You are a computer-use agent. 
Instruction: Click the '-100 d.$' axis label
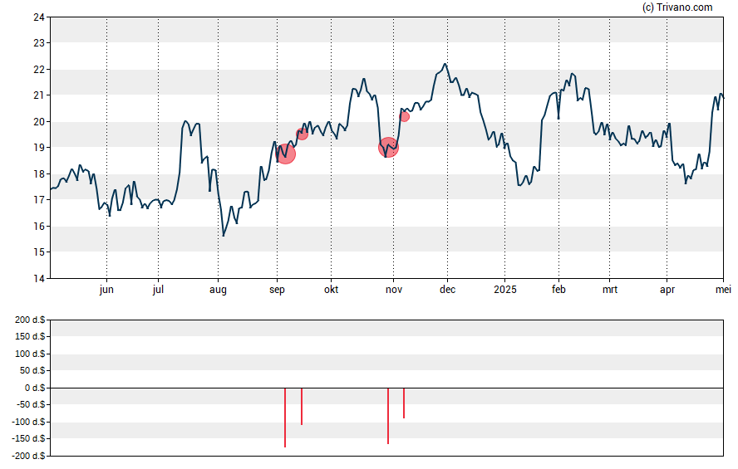[29, 422]
